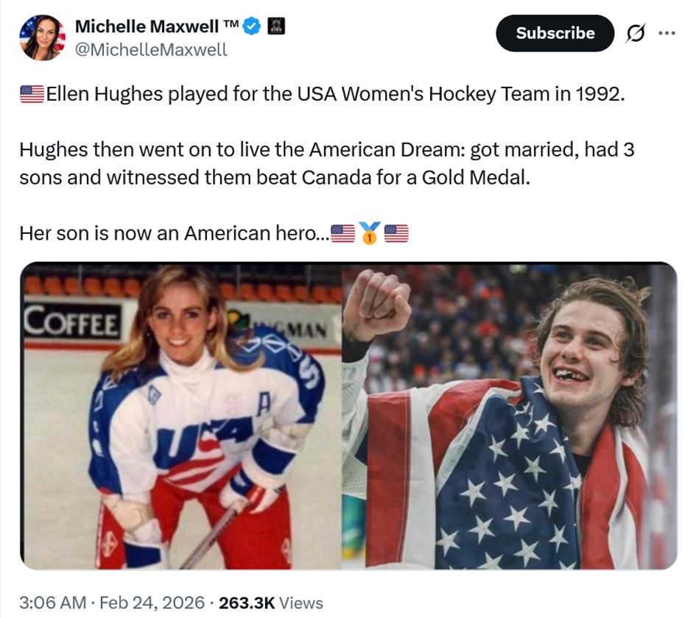Click the gold medal emoji in the tweet
696x618 pixels.
coord(370,234)
